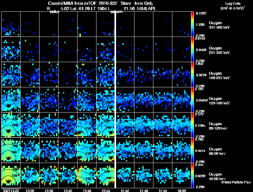
Task: Click the 17:54 panel in Oxygen 46-68 keV row
Action: 163,175
